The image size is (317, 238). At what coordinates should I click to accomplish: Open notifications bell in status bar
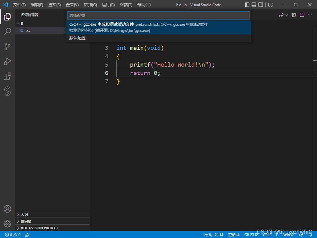point(310,235)
